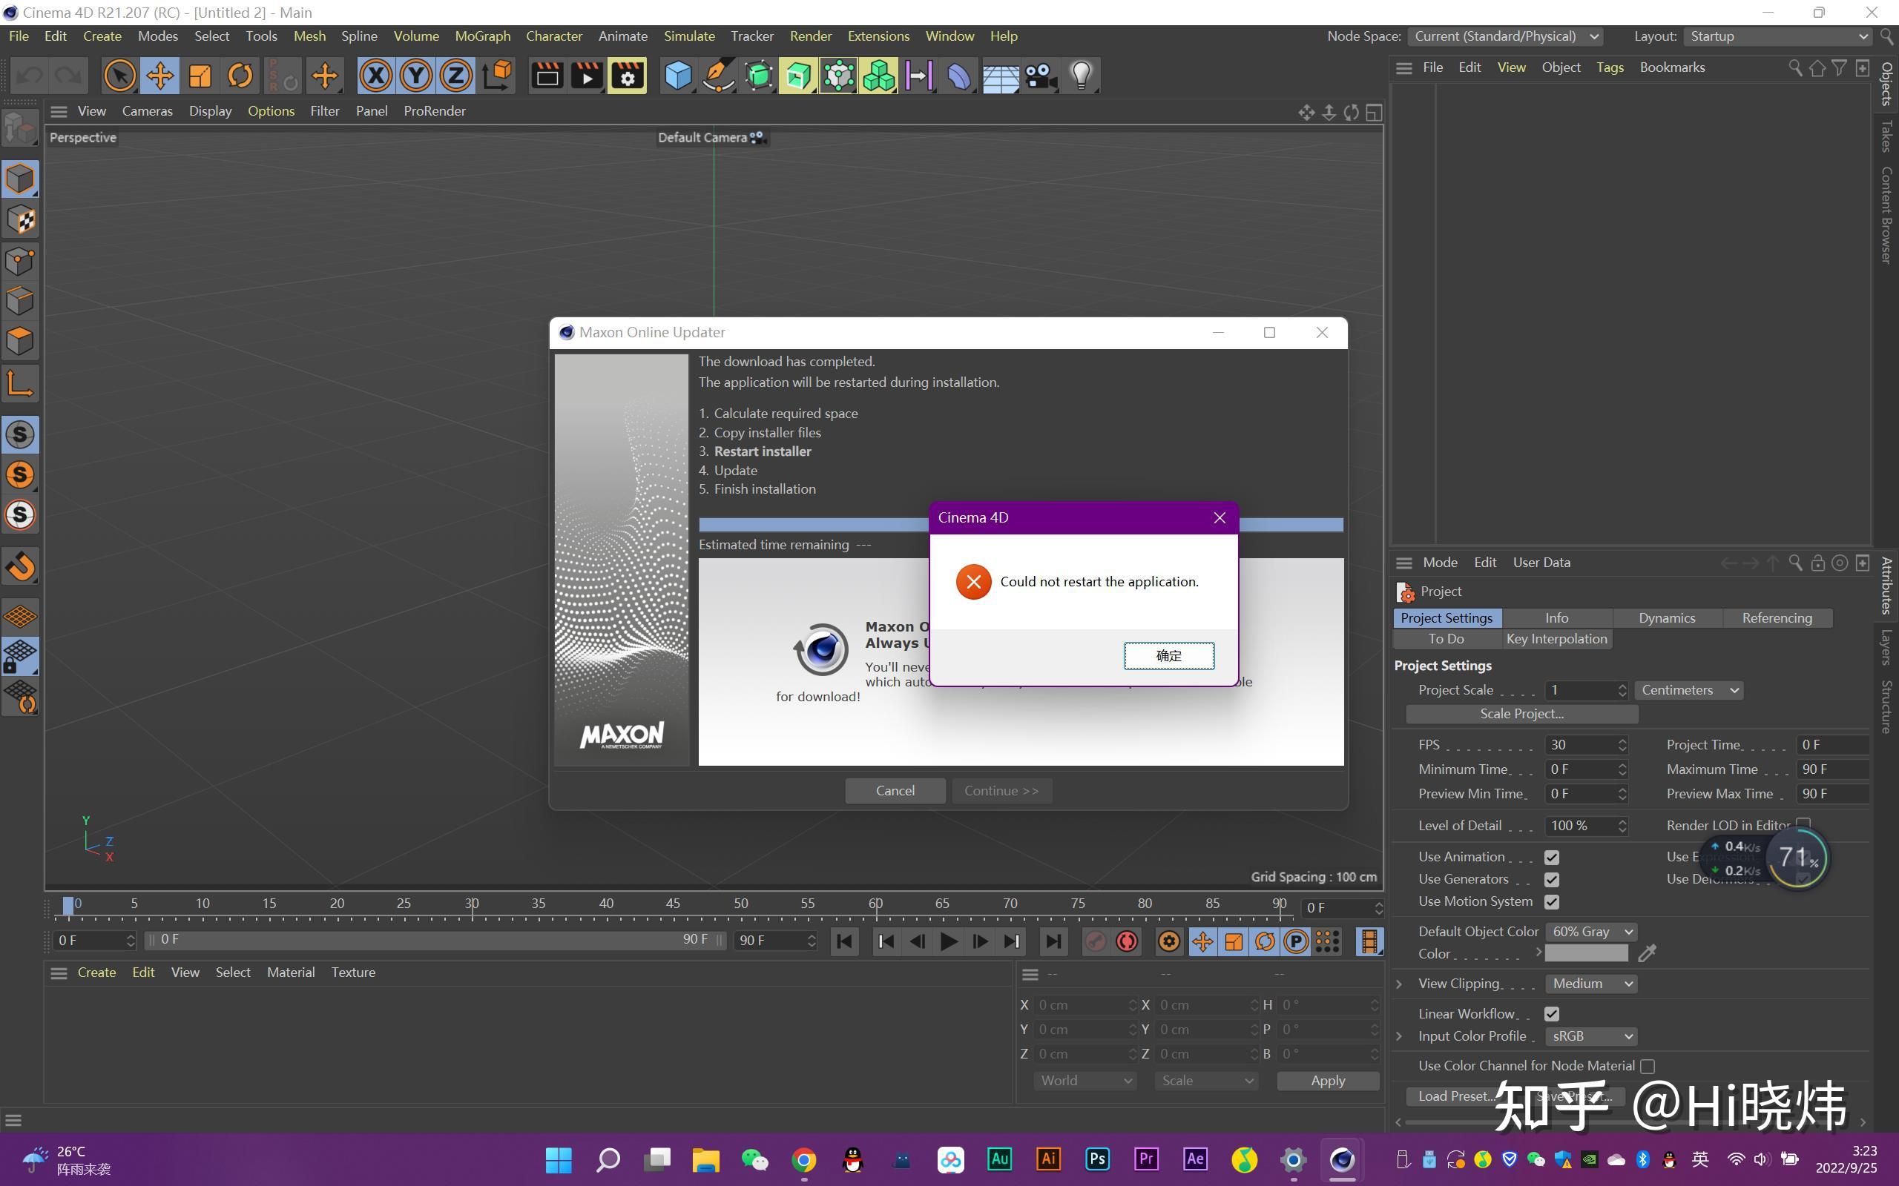The width and height of the screenshot is (1899, 1186).
Task: Switch to the Dynamics tab
Action: tap(1667, 618)
